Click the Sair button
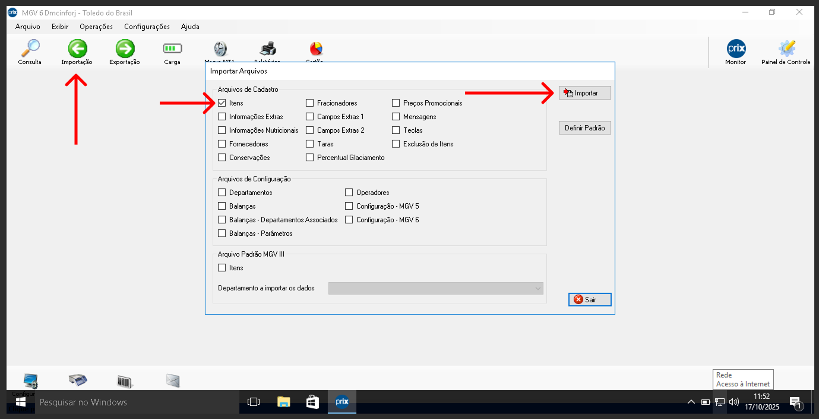This screenshot has height=419, width=819. [x=589, y=300]
